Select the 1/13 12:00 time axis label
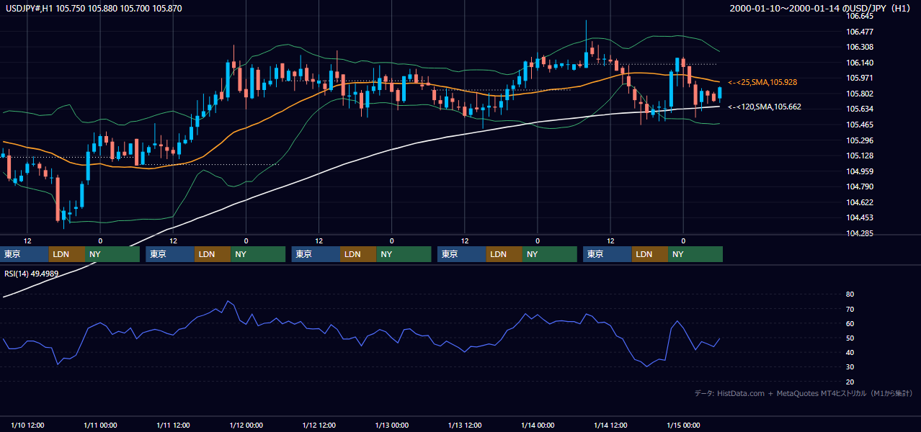 [x=465, y=425]
